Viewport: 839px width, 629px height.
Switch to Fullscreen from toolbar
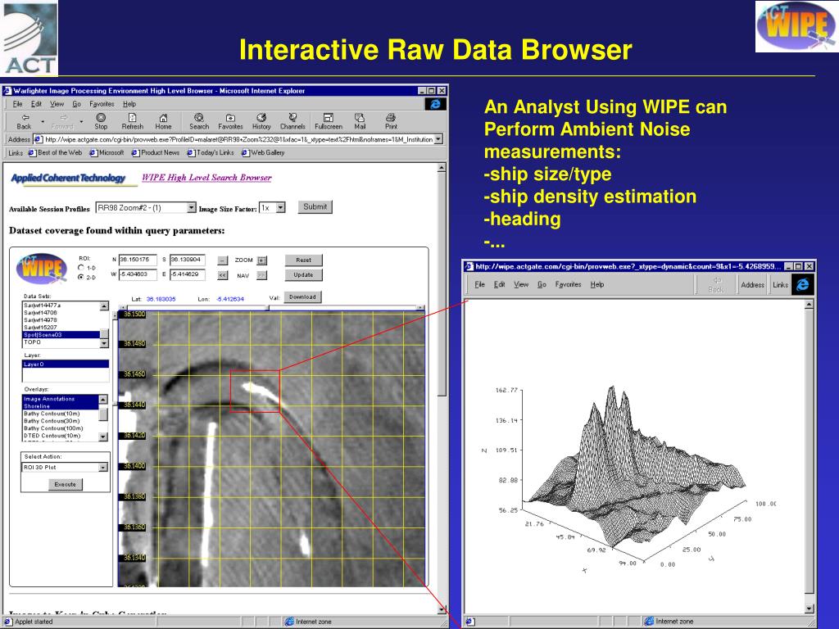coord(328,121)
